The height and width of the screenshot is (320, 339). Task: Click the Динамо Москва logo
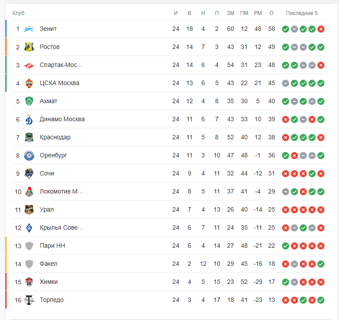[x=29, y=119]
